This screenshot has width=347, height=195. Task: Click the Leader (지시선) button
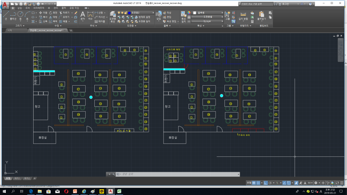coord(100,17)
